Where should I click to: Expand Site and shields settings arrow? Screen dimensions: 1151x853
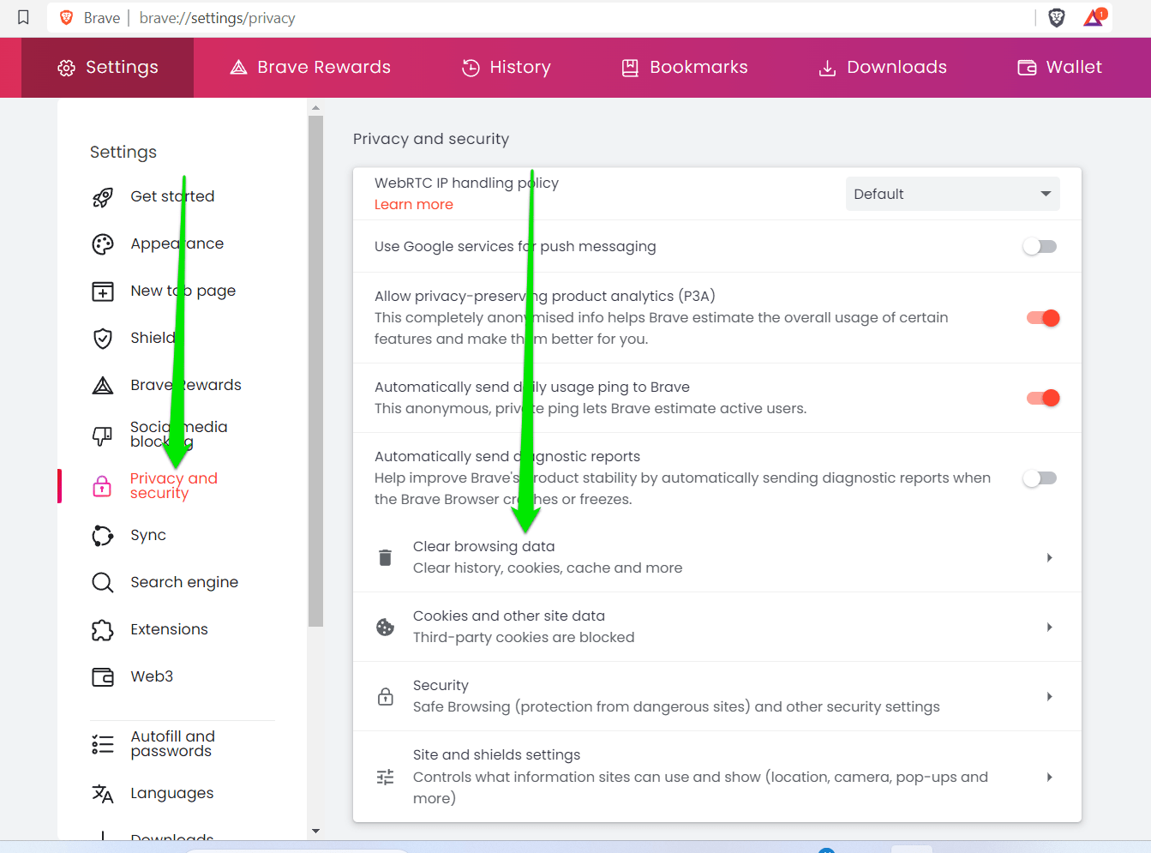click(x=1050, y=778)
